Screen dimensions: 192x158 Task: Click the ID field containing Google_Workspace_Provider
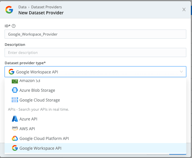coord(95,34)
